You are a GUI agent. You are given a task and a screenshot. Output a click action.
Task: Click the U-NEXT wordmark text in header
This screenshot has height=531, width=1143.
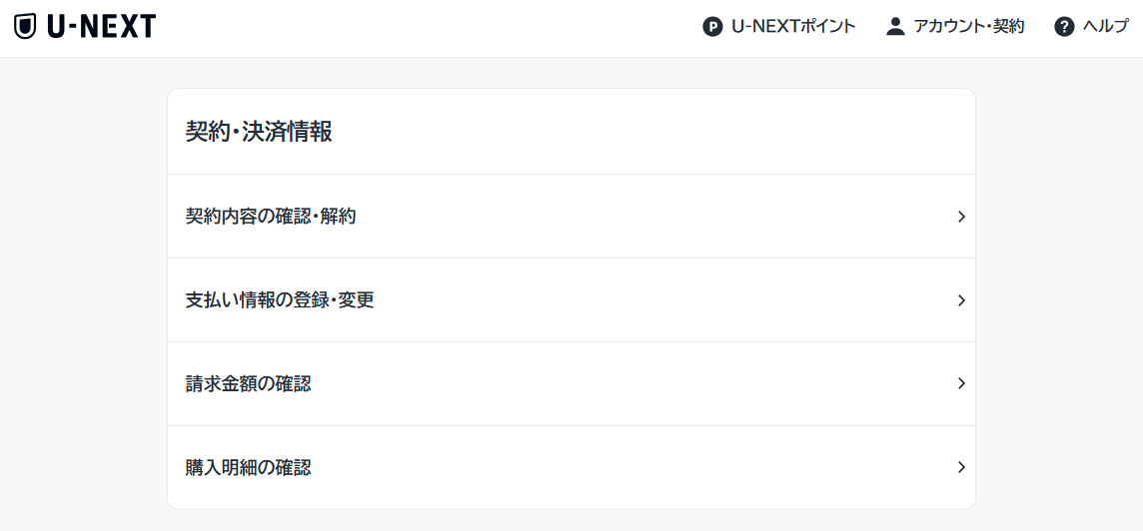pos(101,27)
